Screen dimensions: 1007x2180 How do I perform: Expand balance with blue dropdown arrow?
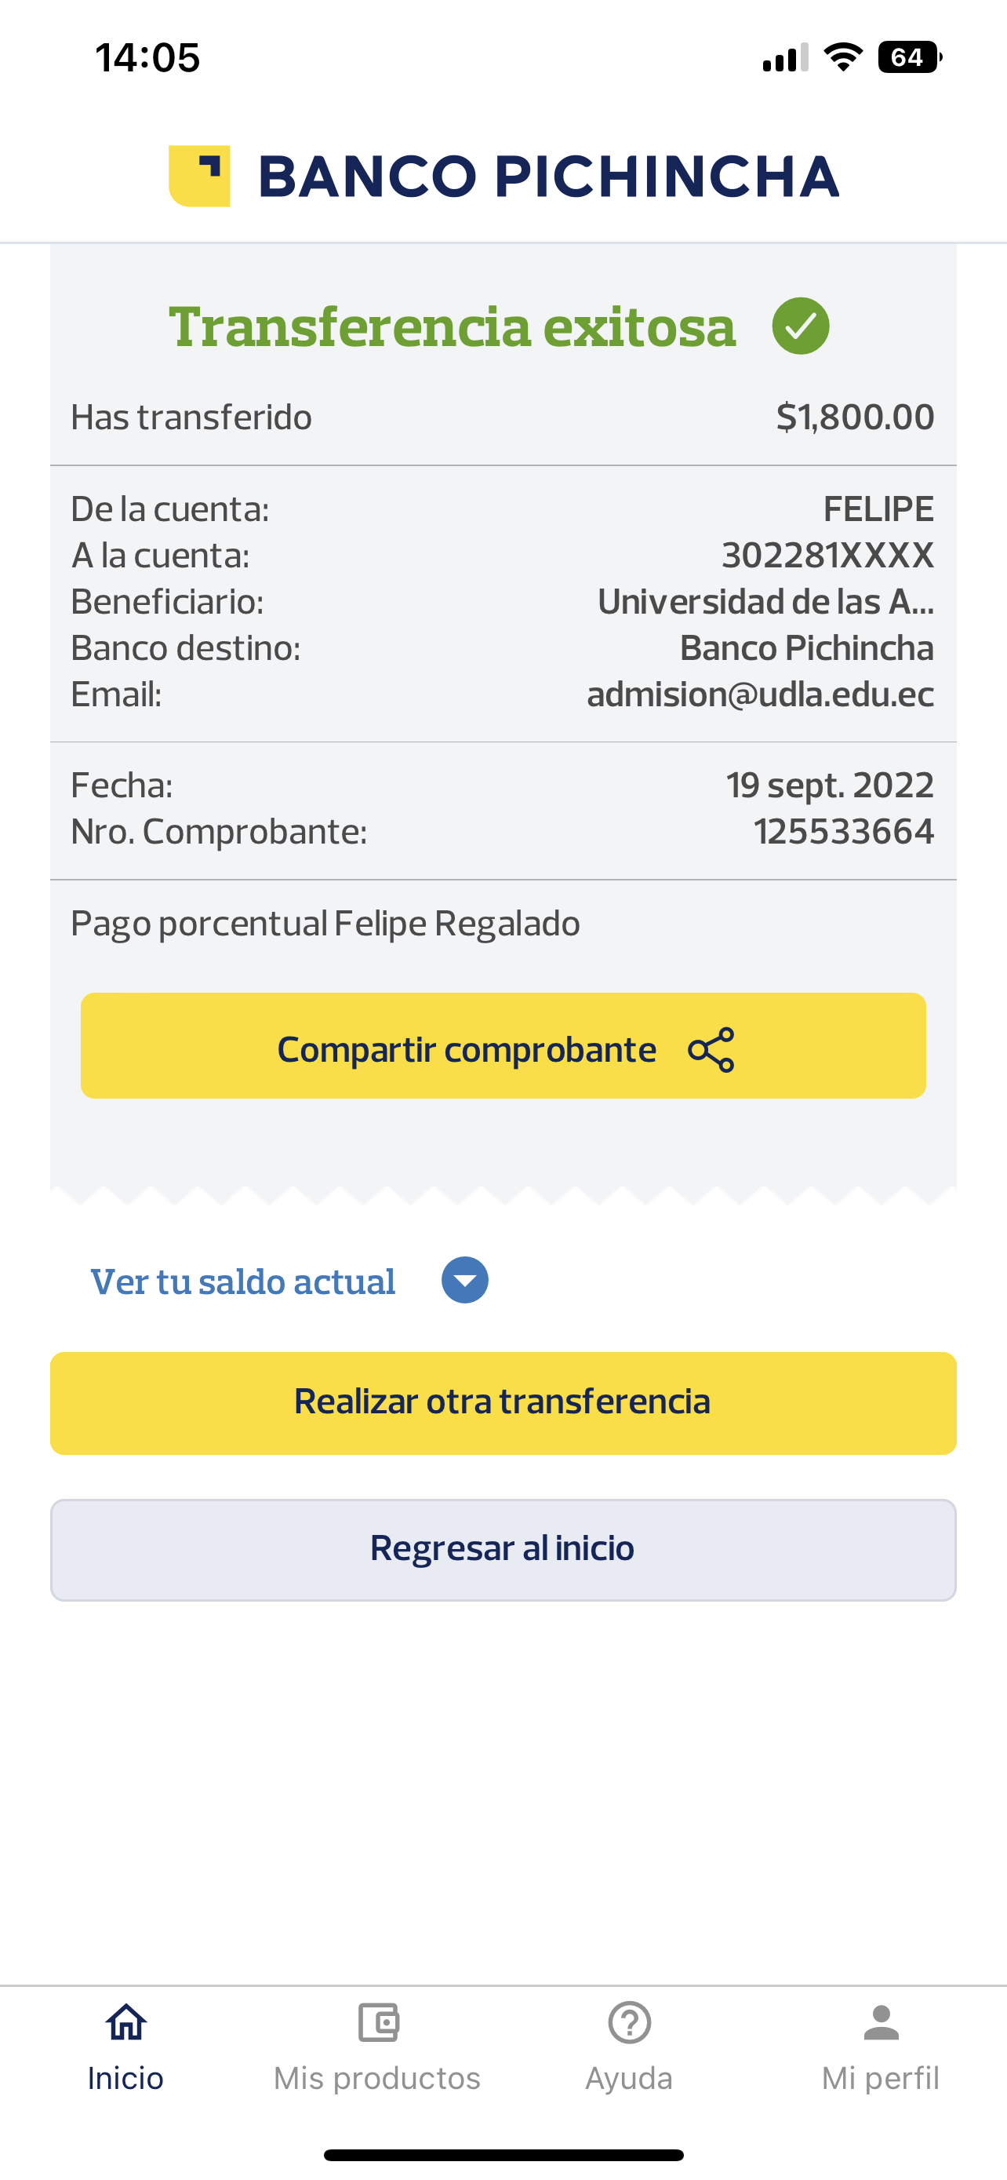[465, 1281]
